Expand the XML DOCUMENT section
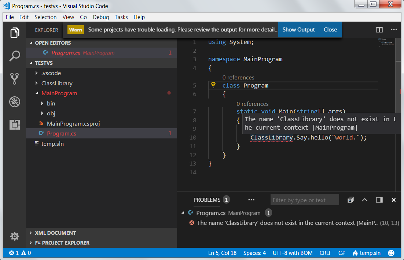Viewport: 404px width, 260px height. point(102,233)
